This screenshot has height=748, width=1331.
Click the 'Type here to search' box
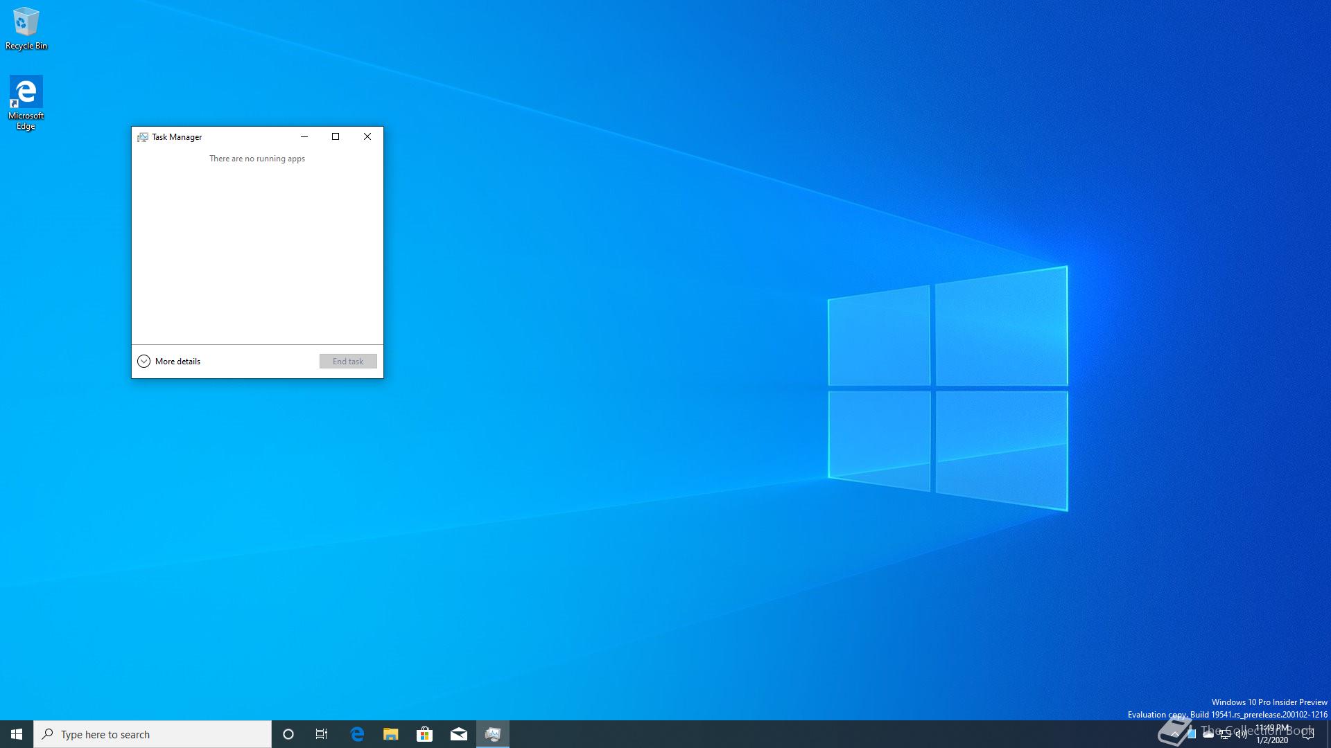pyautogui.click(x=153, y=734)
